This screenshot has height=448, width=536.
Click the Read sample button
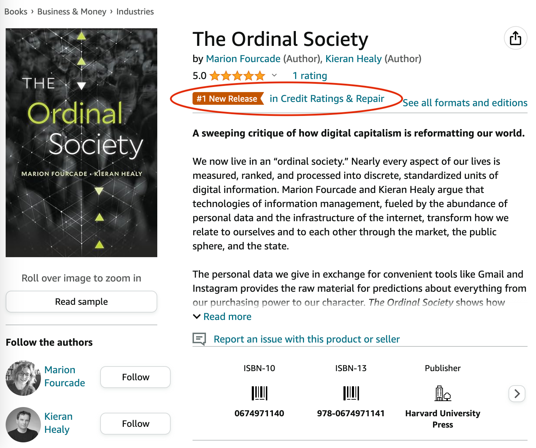81,302
